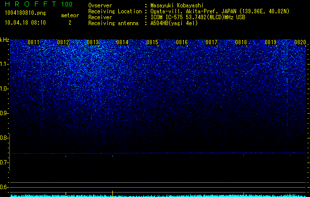Click the 0.7 kHz axis label

3,163
